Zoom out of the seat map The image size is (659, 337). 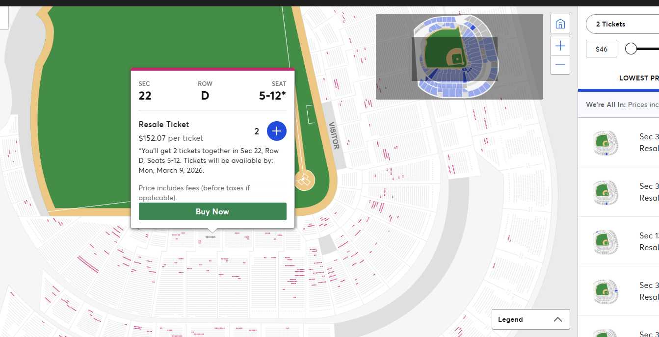click(x=560, y=65)
